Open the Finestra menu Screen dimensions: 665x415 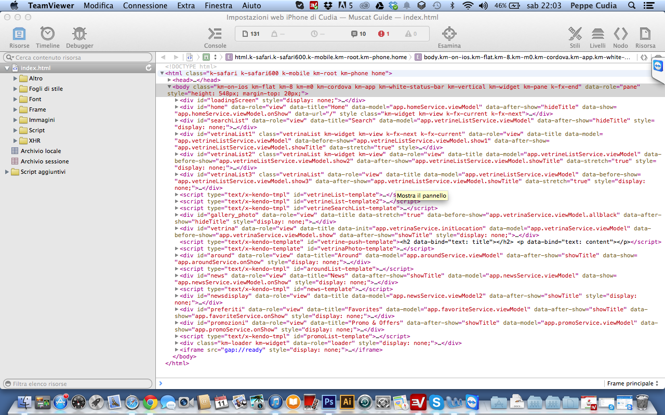[x=219, y=6]
